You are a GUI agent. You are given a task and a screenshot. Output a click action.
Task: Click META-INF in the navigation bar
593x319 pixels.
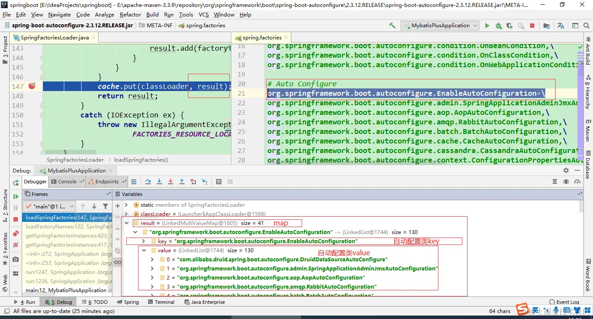point(156,26)
